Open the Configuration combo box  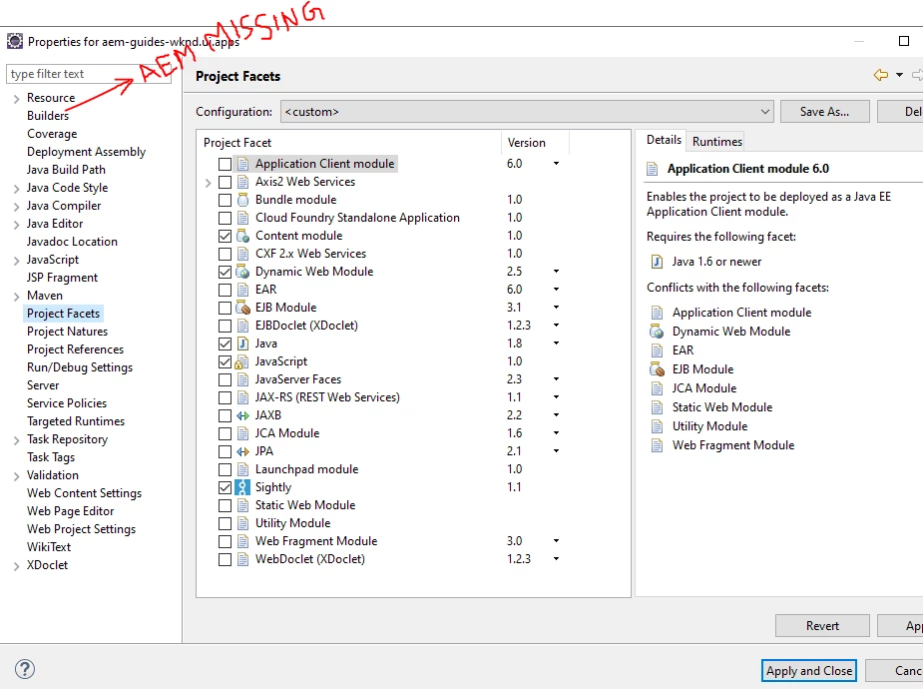point(527,112)
